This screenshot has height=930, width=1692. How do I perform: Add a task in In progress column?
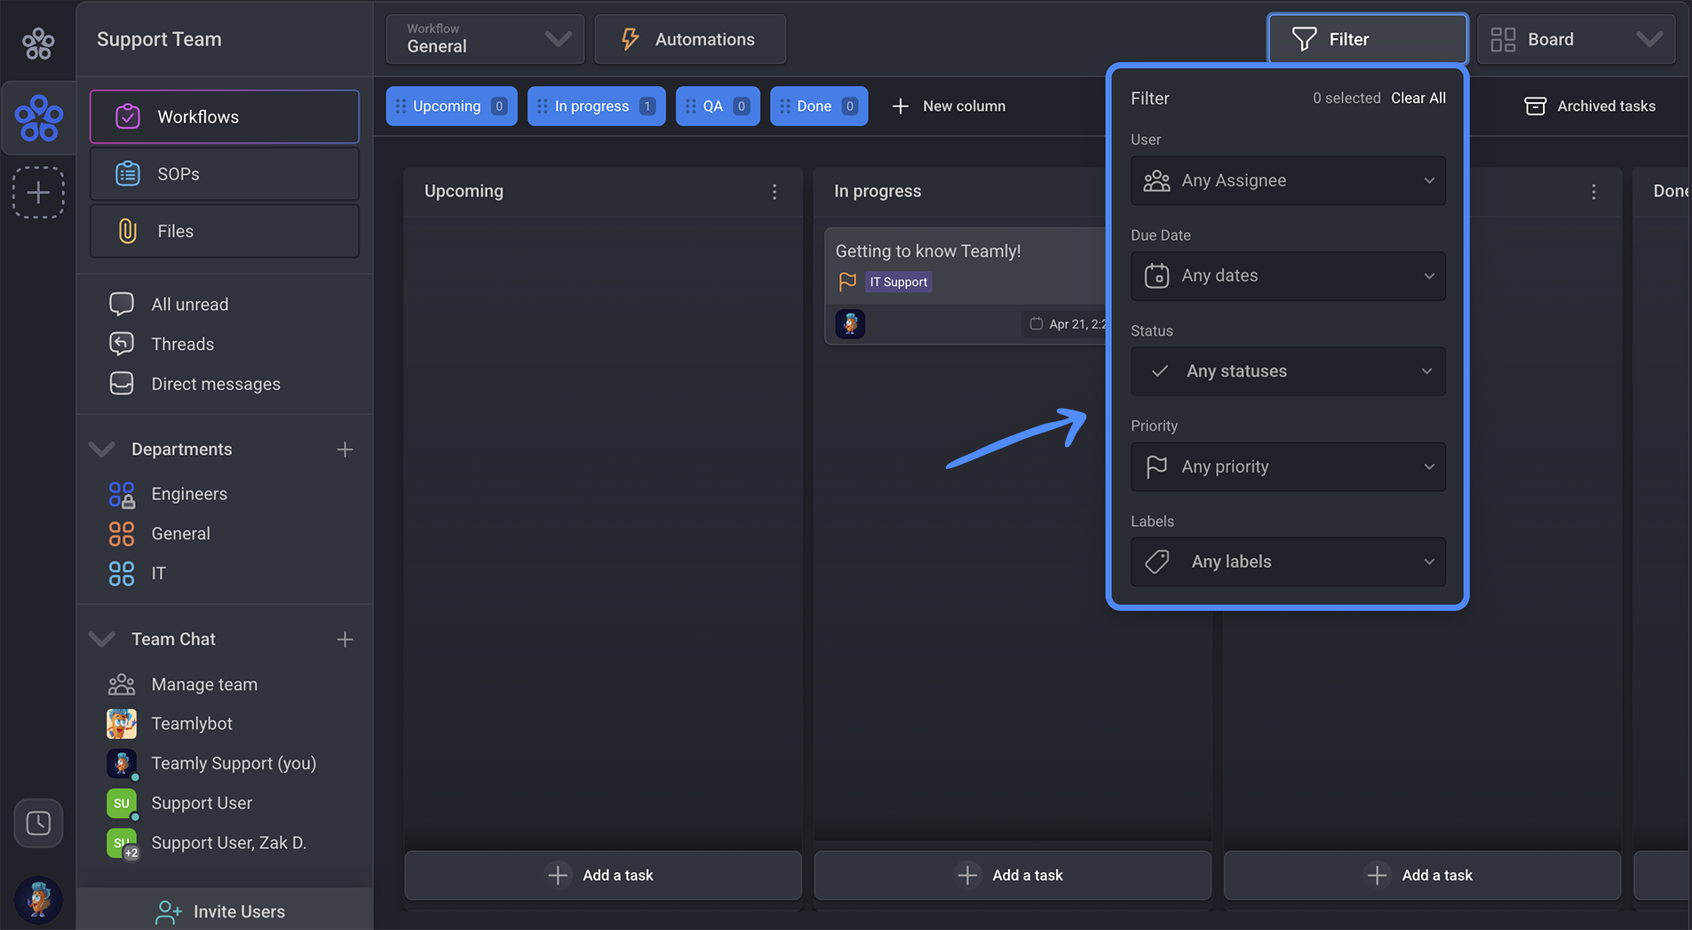click(1013, 875)
